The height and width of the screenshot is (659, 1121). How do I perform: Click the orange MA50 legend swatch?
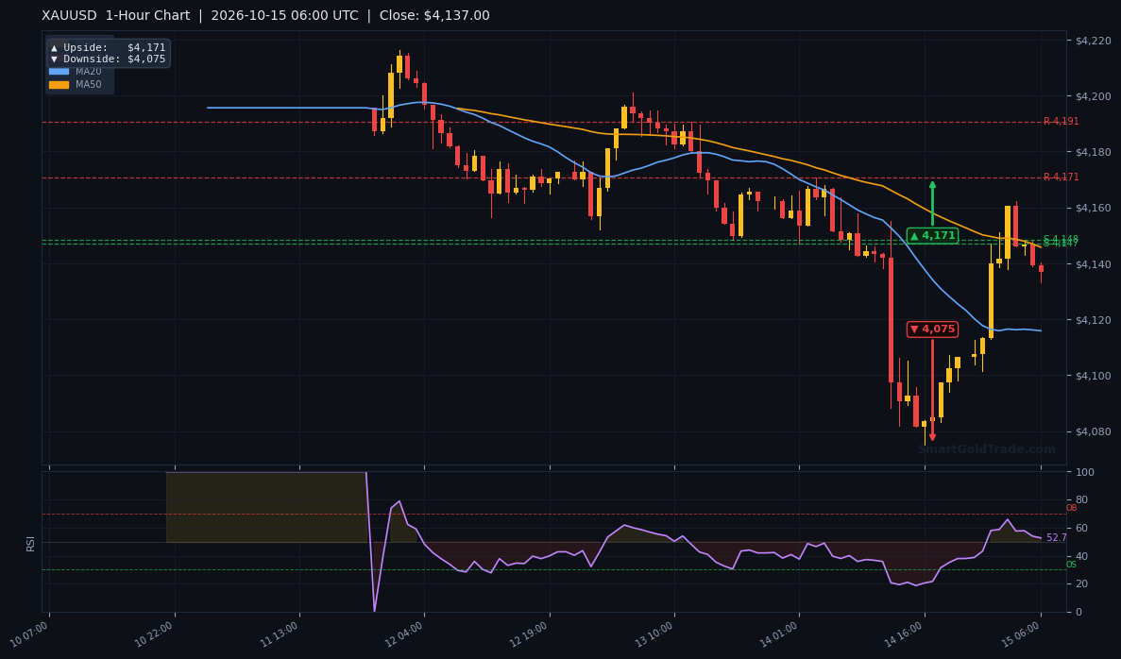pos(59,84)
